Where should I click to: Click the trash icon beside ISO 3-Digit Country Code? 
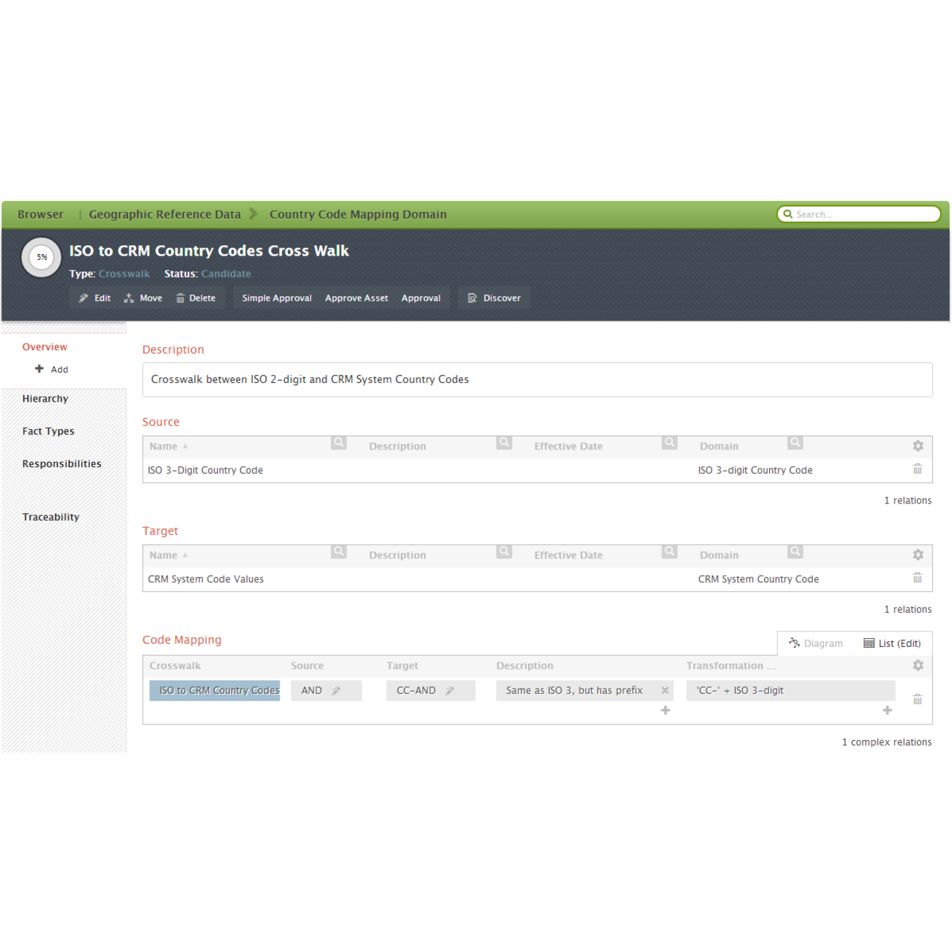point(917,469)
